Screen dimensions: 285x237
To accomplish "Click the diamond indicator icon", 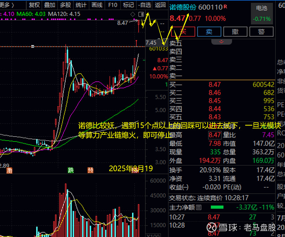I will coord(133,14).
